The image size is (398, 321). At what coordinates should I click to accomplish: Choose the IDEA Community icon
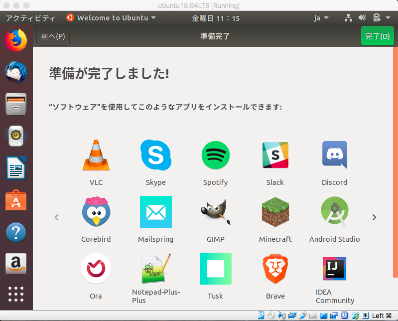(x=335, y=269)
